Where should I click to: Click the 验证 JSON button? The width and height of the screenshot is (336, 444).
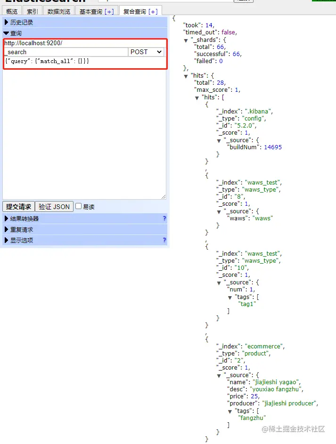click(x=54, y=207)
